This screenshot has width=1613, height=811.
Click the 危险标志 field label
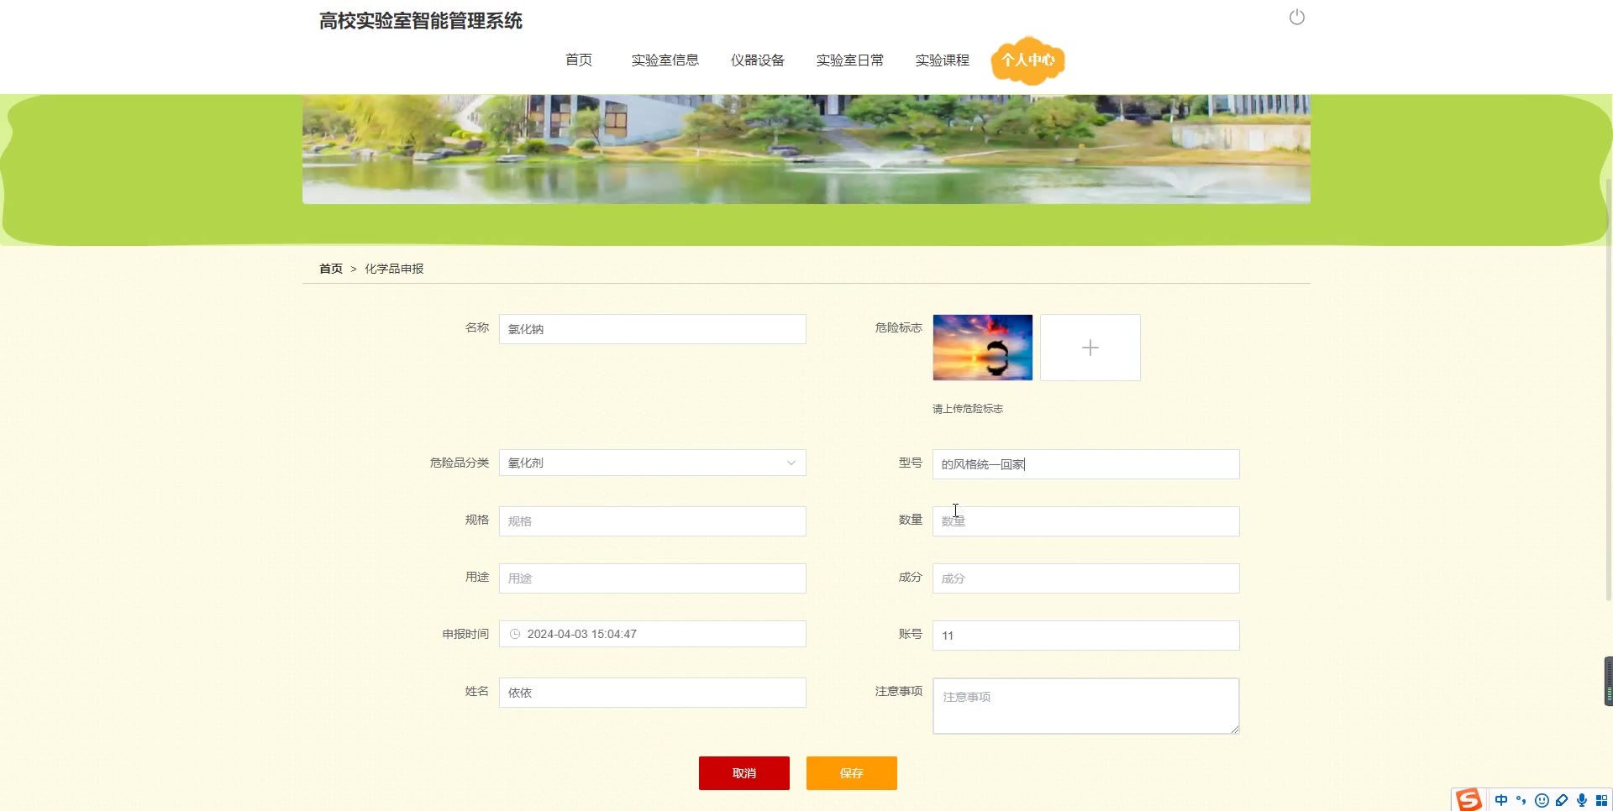coord(899,327)
